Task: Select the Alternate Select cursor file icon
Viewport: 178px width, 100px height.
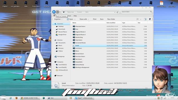Action: [x=74, y=26]
